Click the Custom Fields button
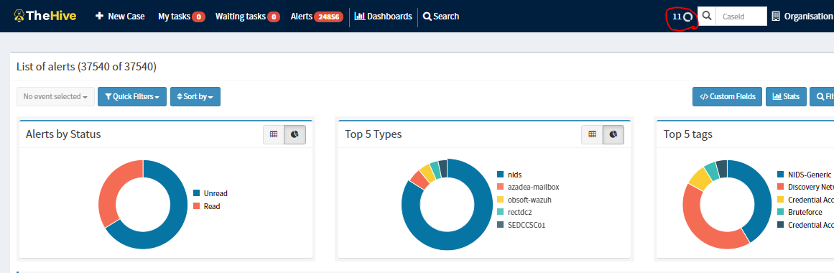This screenshot has height=273, width=834. click(x=727, y=97)
